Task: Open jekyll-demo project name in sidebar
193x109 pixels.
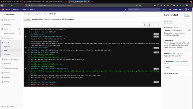Action: click(10, 15)
